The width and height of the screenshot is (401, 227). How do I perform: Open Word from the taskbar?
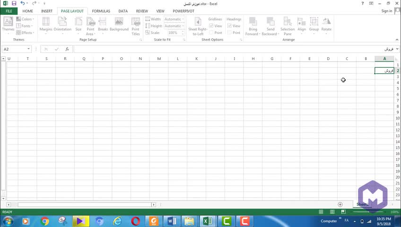[x=172, y=221]
